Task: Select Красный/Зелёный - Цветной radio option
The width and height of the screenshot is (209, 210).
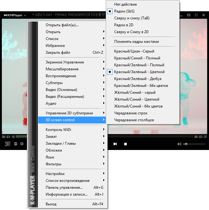Action: pos(143,72)
